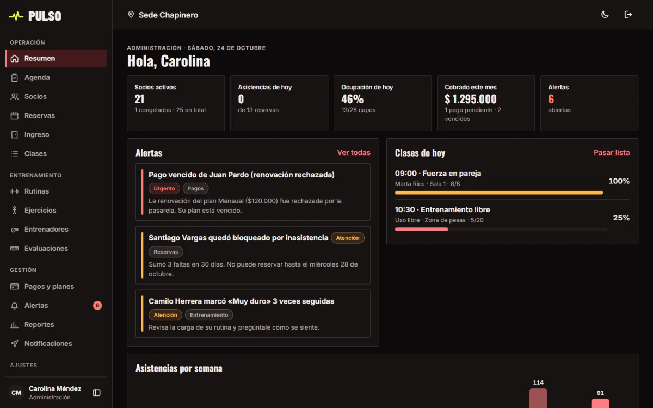653x408 pixels.
Task: Click the location pin icon beside Sede Chapinero
Action: pos(131,15)
